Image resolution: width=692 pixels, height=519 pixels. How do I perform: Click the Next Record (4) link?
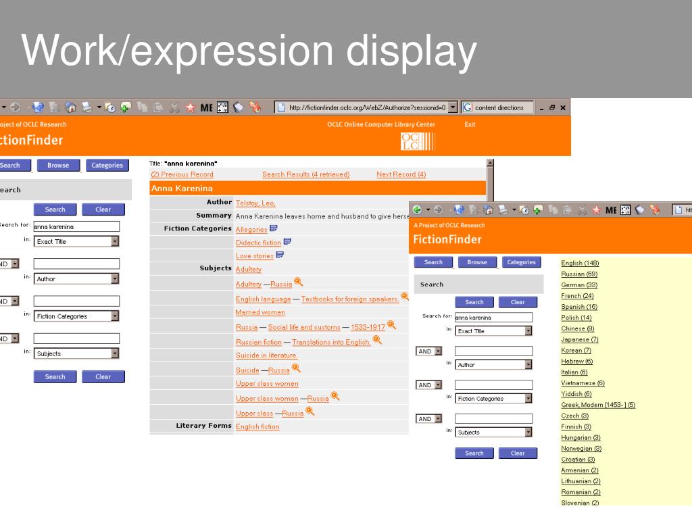coord(401,174)
